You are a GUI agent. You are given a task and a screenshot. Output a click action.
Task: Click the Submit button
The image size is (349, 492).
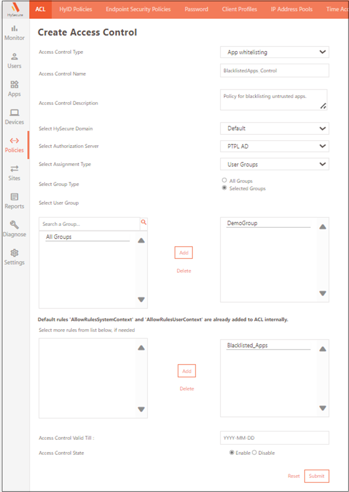pyautogui.click(x=316, y=476)
